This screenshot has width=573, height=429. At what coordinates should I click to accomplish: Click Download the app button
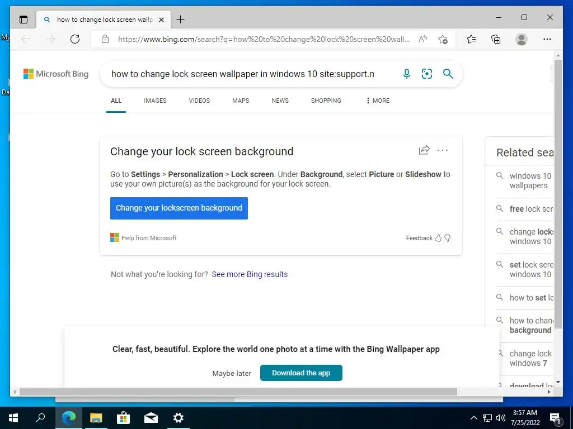coord(301,373)
